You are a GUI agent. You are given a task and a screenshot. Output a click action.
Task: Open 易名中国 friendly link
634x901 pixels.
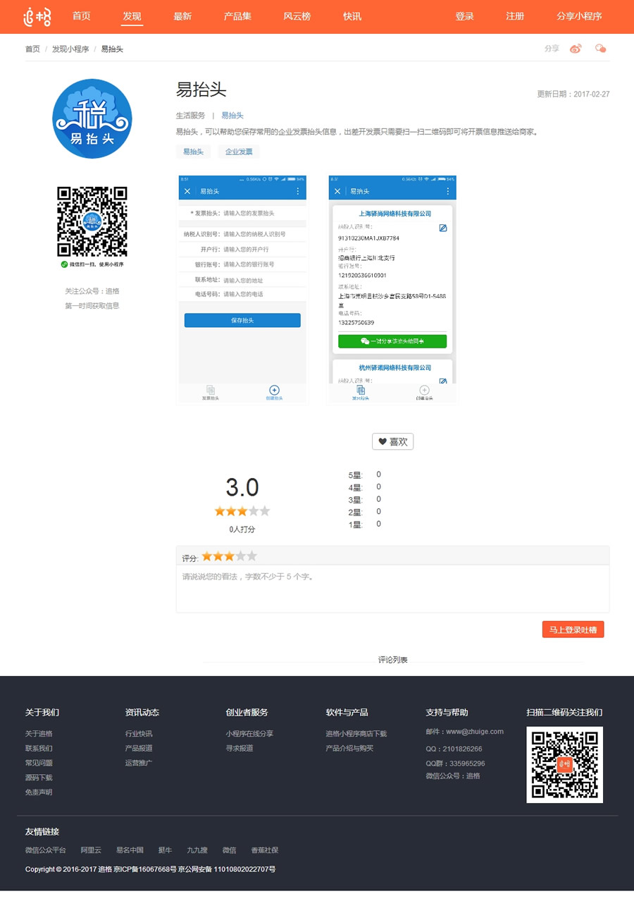pyautogui.click(x=130, y=850)
